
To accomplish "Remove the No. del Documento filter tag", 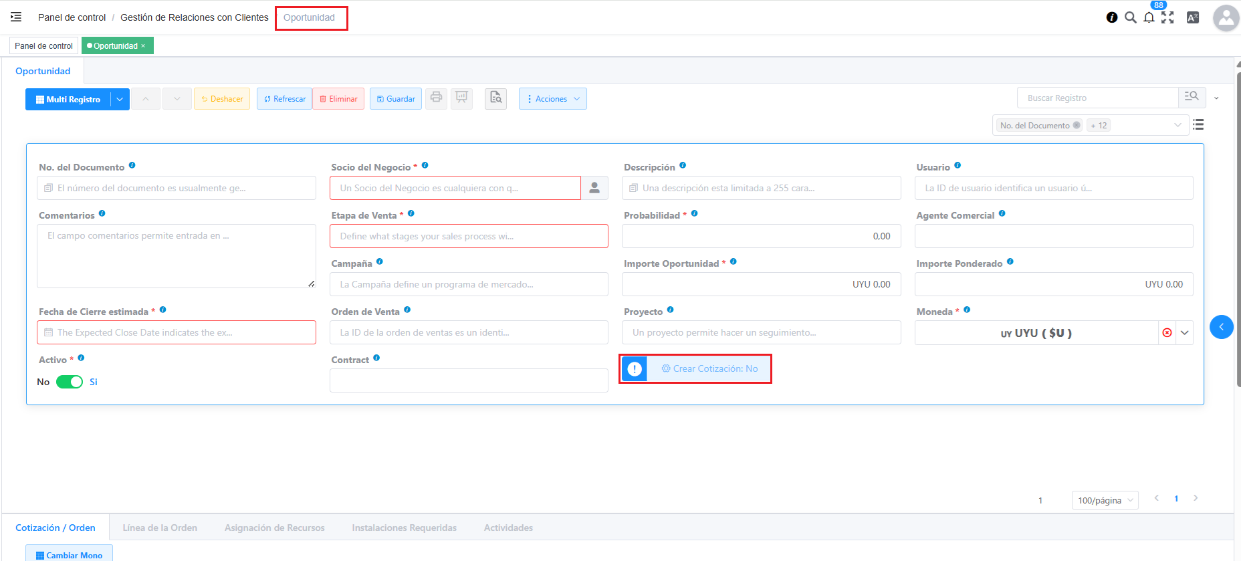I will point(1077,125).
